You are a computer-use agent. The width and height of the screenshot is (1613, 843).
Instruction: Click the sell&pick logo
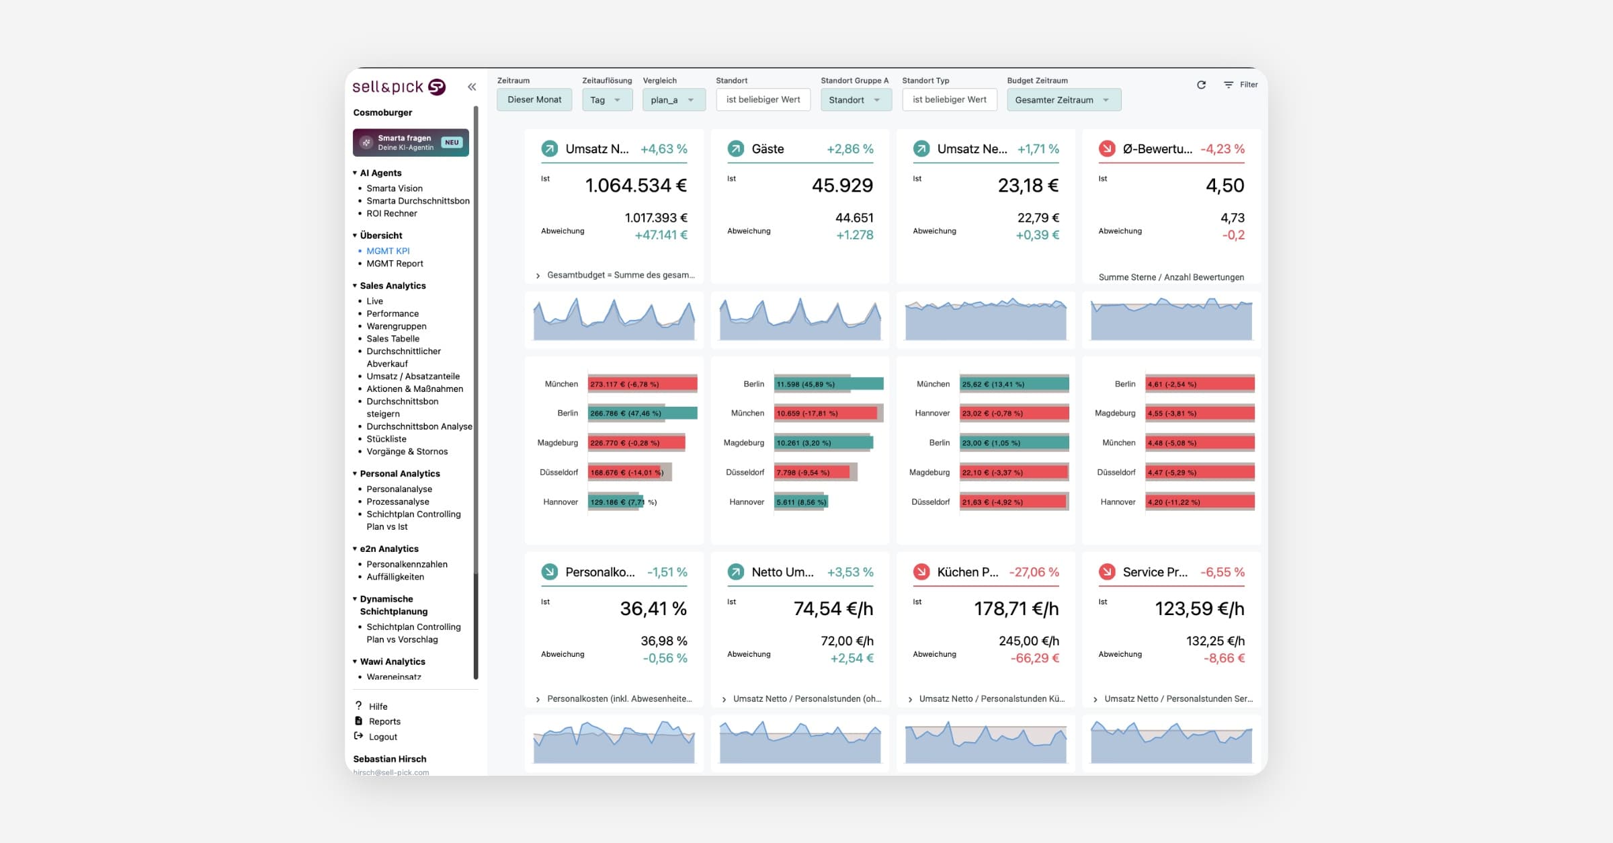click(399, 87)
